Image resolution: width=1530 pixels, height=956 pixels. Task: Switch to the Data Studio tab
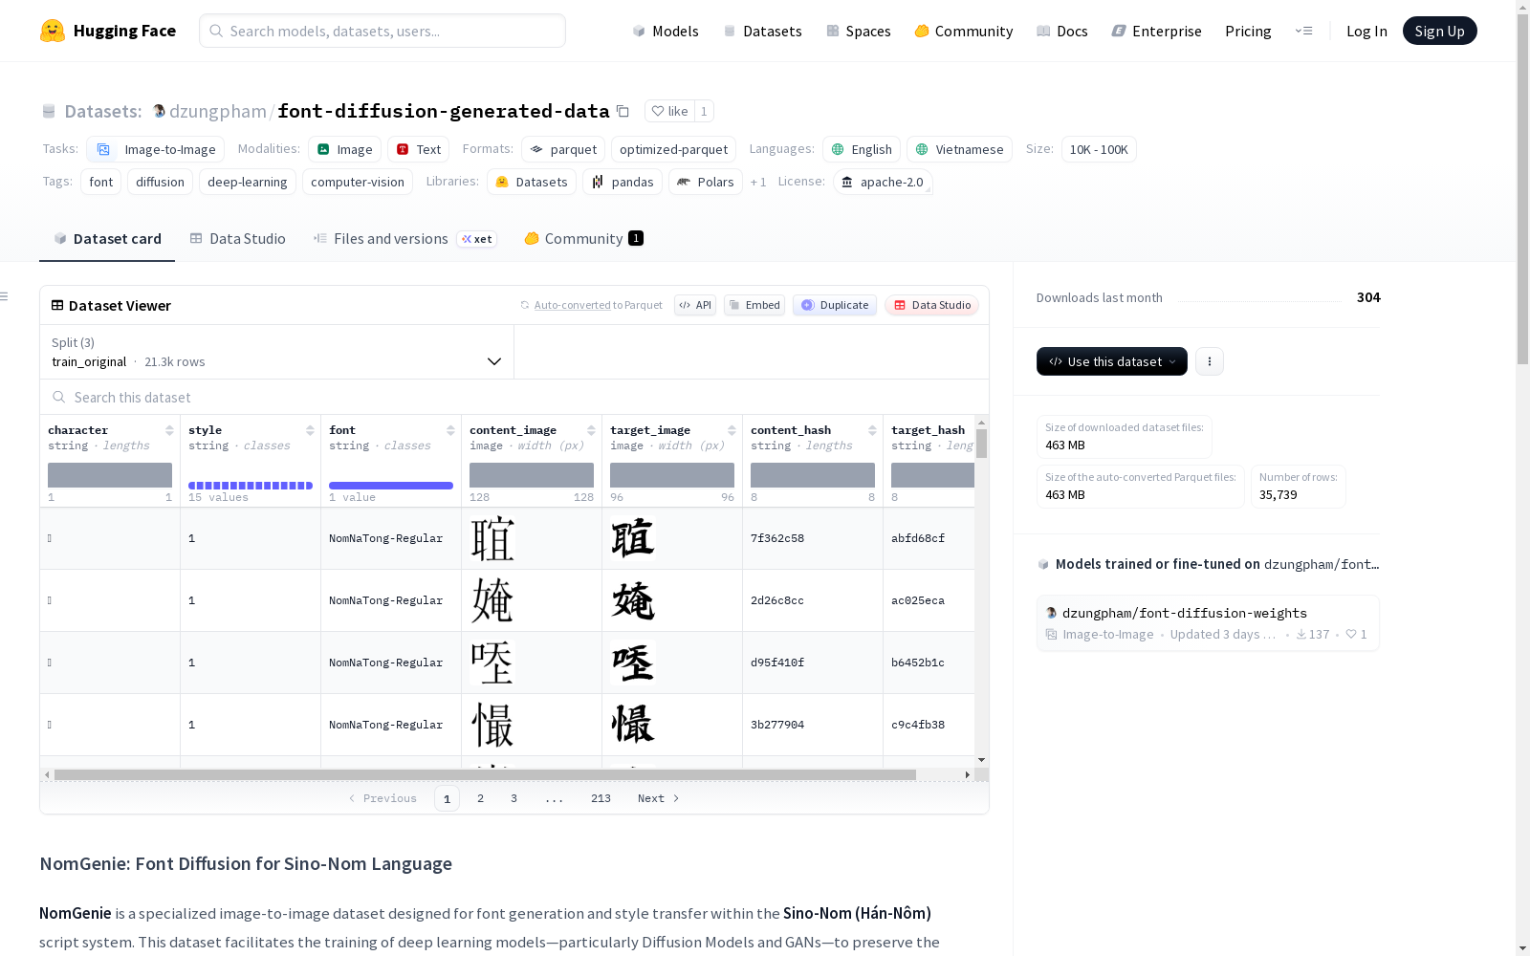(238, 239)
